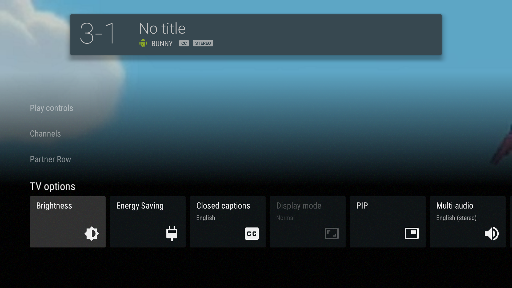Click the channel source label BUNNY
The image size is (512, 288).
[162, 43]
